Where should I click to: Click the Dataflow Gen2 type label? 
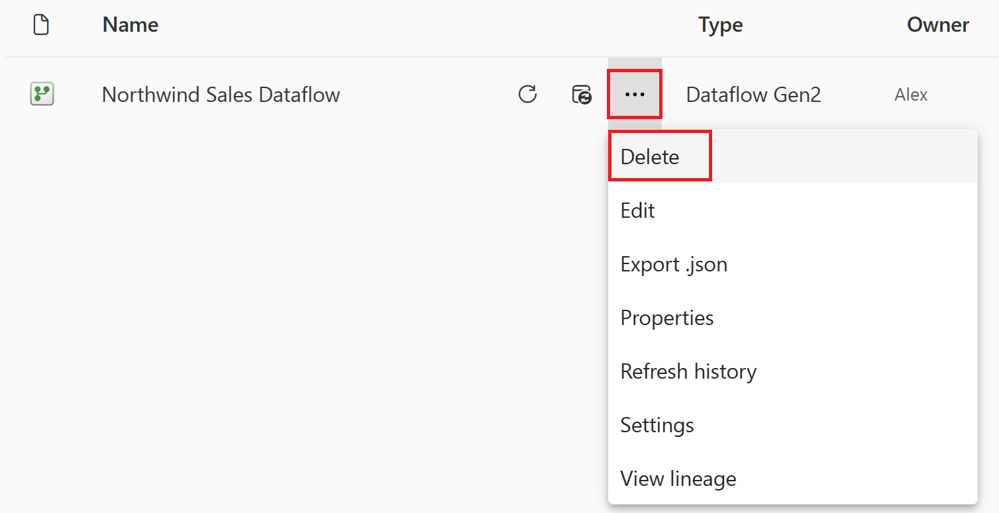pos(753,94)
